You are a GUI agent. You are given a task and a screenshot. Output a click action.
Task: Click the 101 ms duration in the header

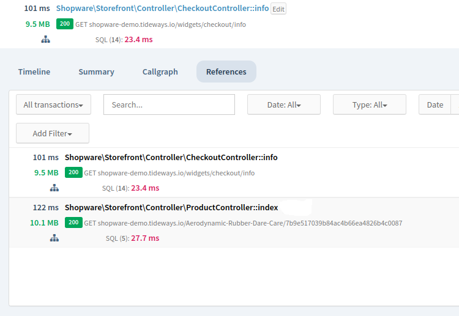(37, 8)
